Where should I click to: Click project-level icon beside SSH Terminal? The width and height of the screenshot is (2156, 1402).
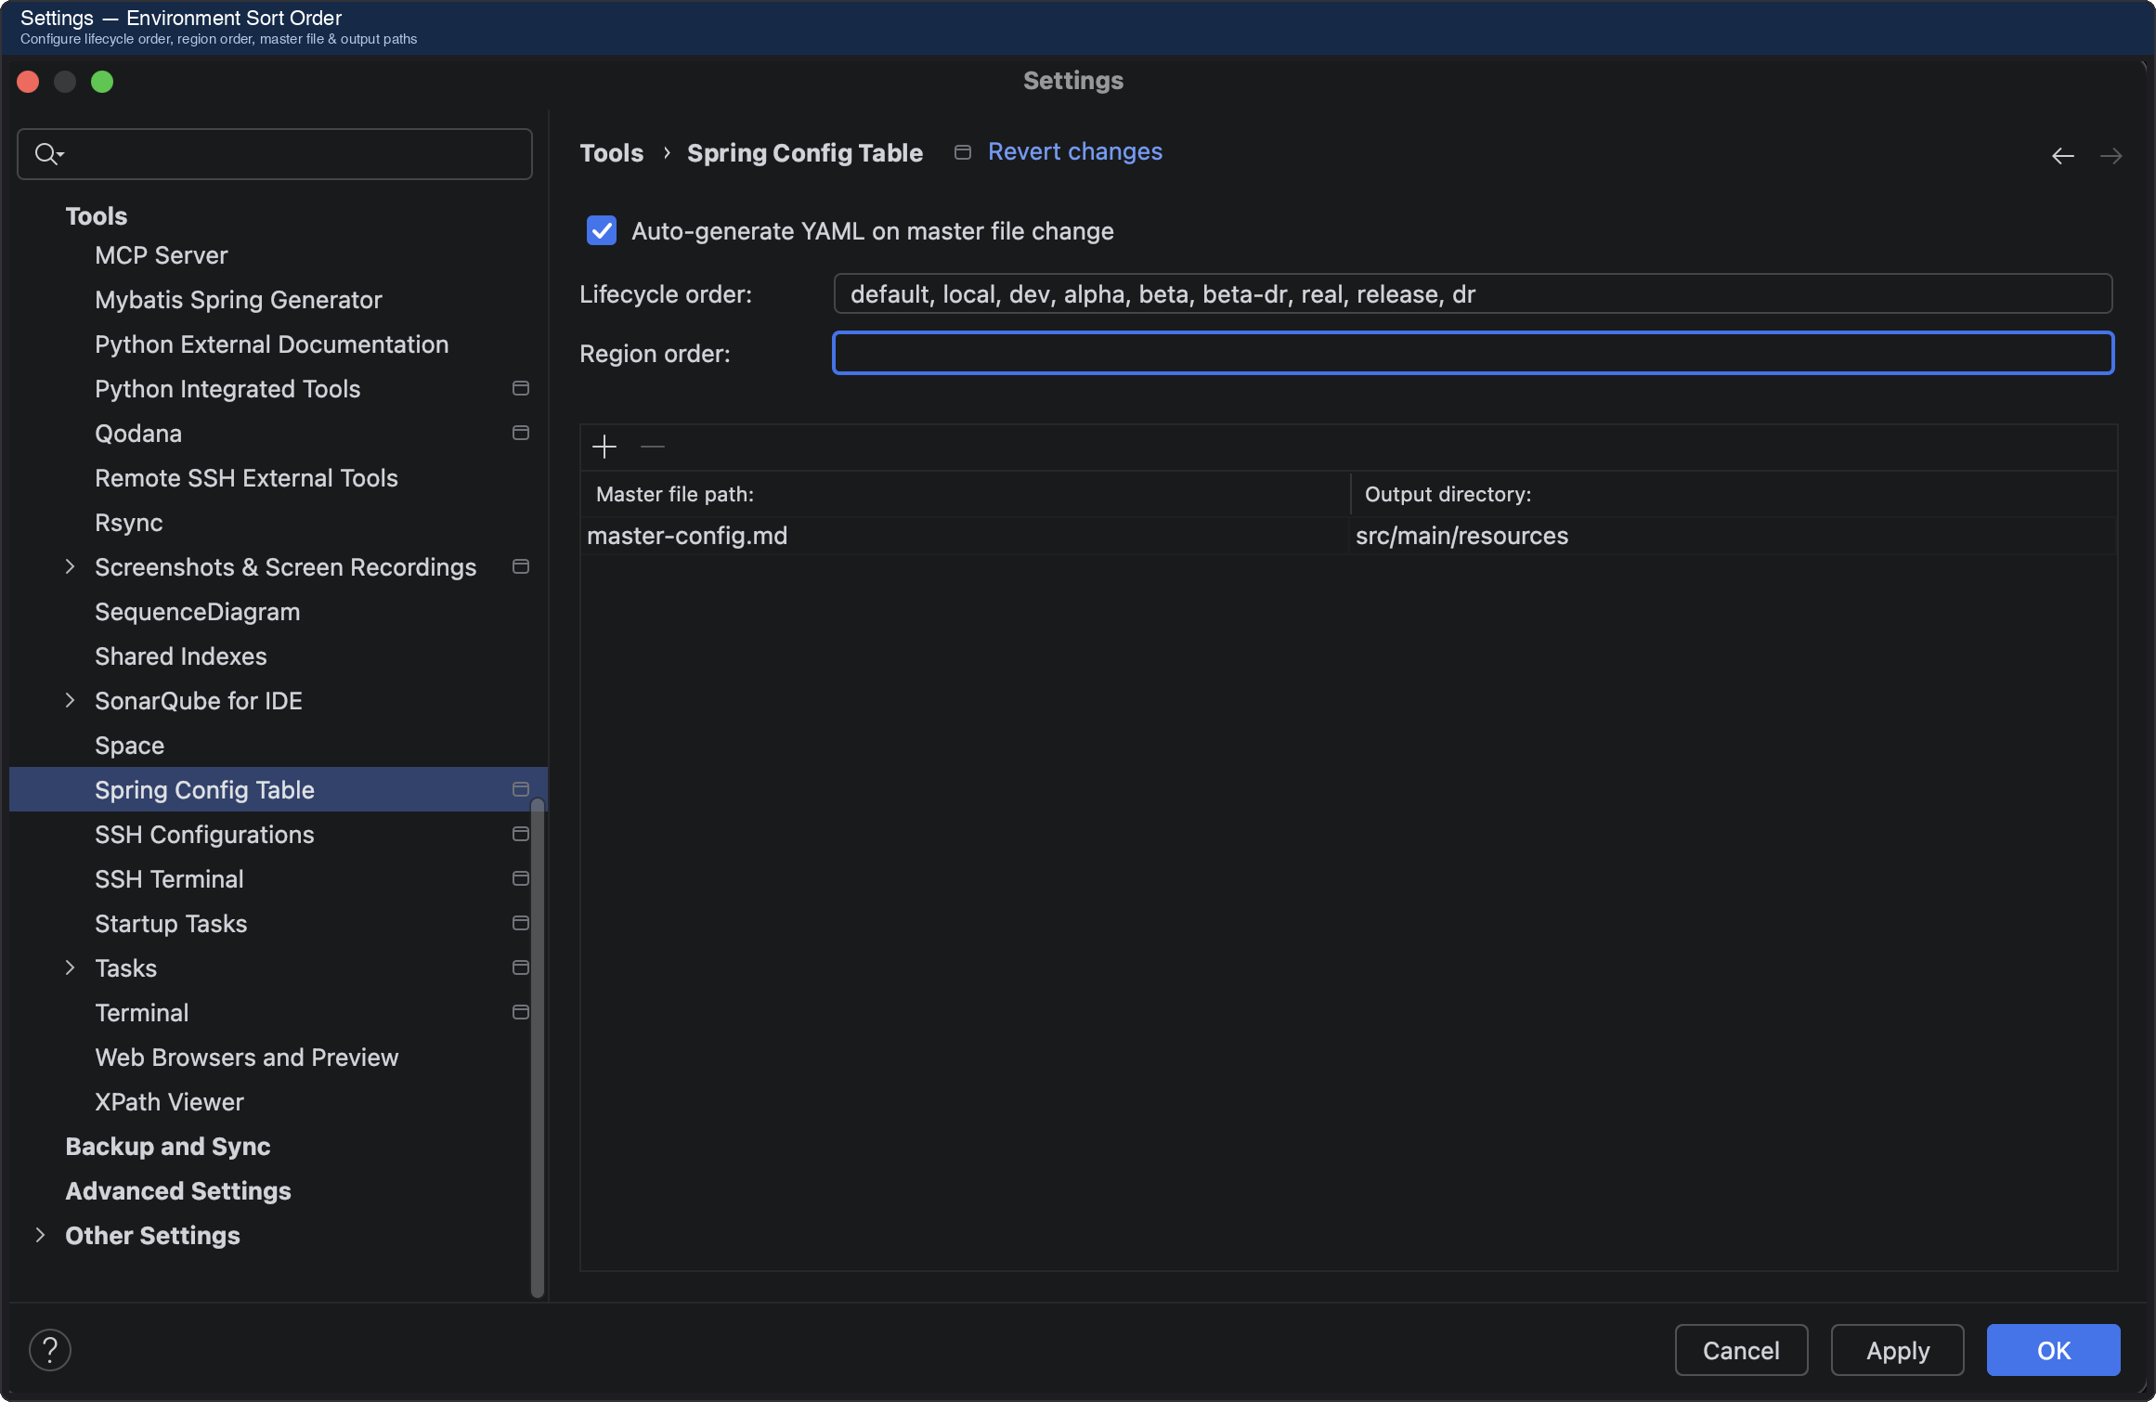click(521, 879)
